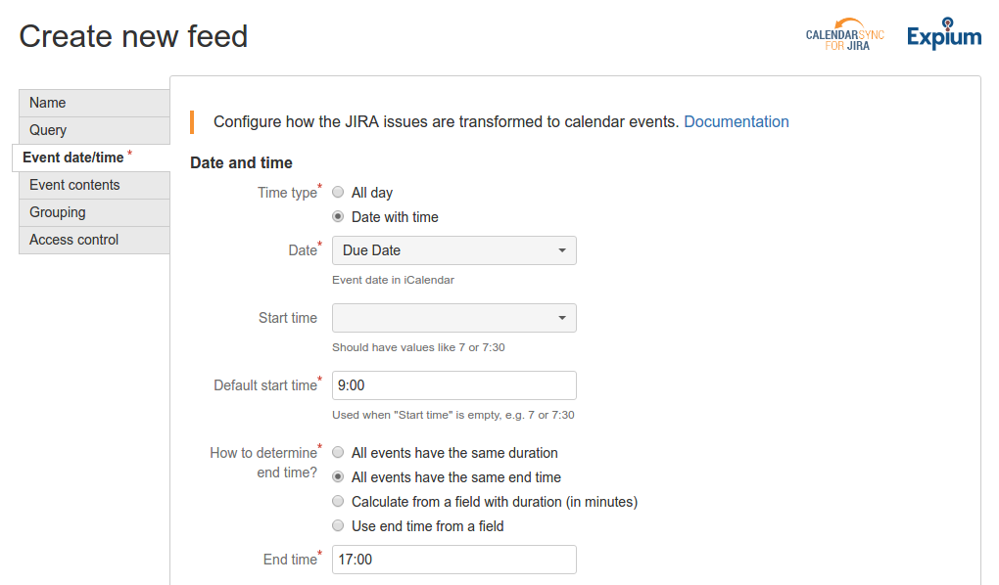Choose Calculate from a field with duration
999x585 pixels.
pyautogui.click(x=338, y=502)
